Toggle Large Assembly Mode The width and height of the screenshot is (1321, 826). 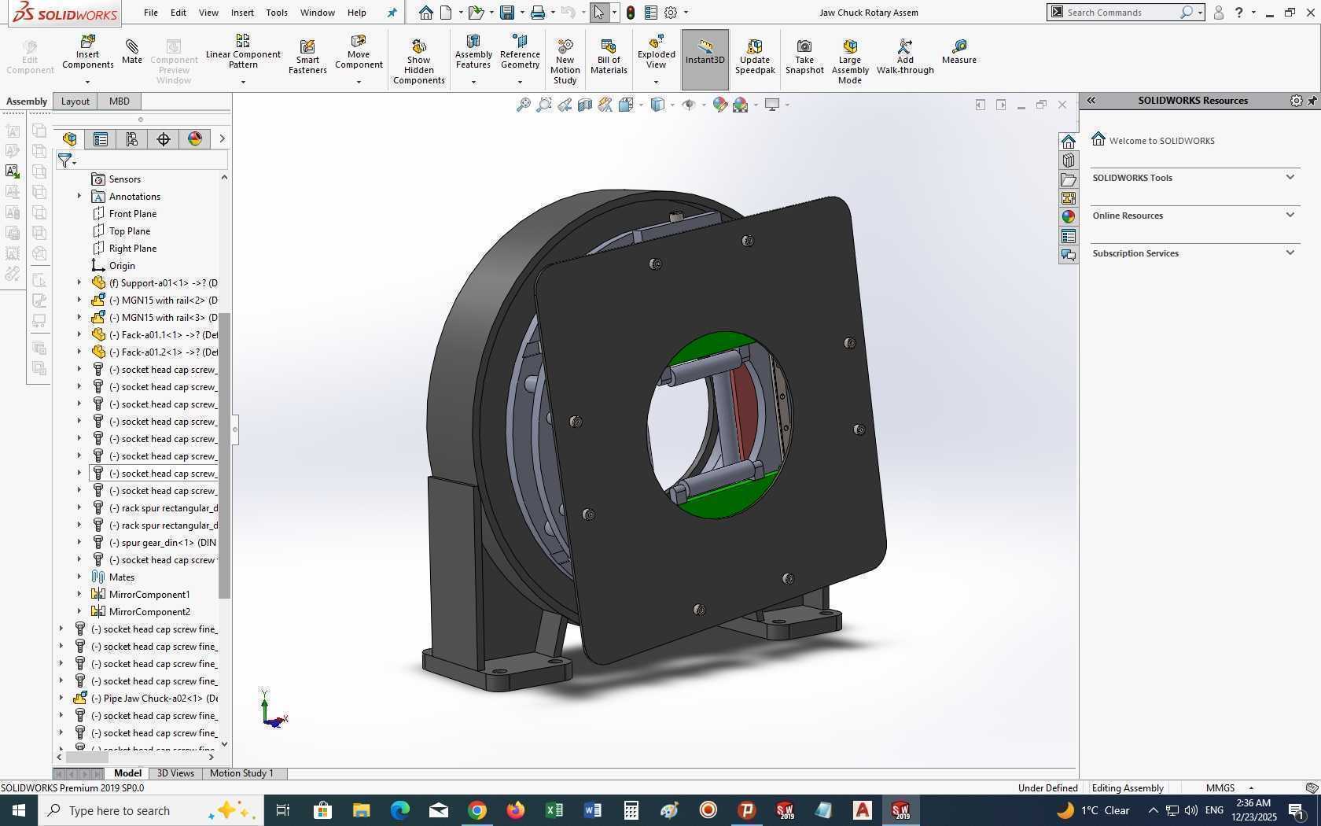850,62
